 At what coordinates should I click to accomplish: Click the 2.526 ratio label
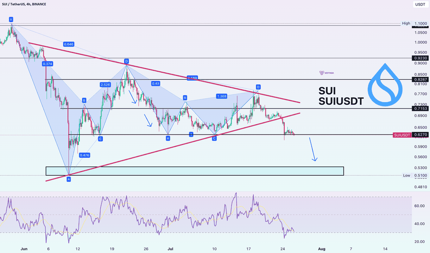[105, 85]
